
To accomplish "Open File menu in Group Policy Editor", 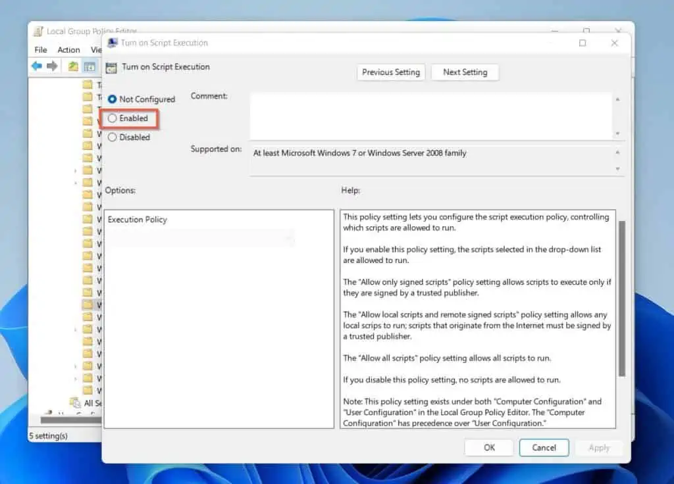I will tap(41, 50).
